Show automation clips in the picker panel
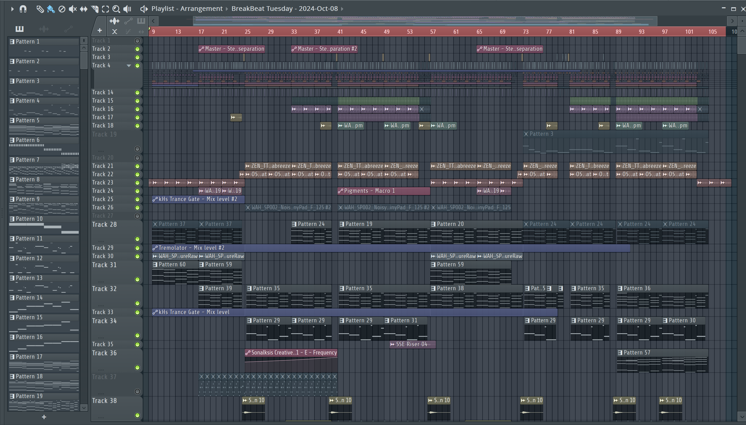746x425 pixels. pos(68,29)
